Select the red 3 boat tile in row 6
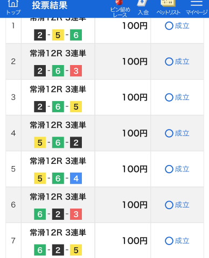Viewport: 209px width, 258px height. click(x=76, y=214)
